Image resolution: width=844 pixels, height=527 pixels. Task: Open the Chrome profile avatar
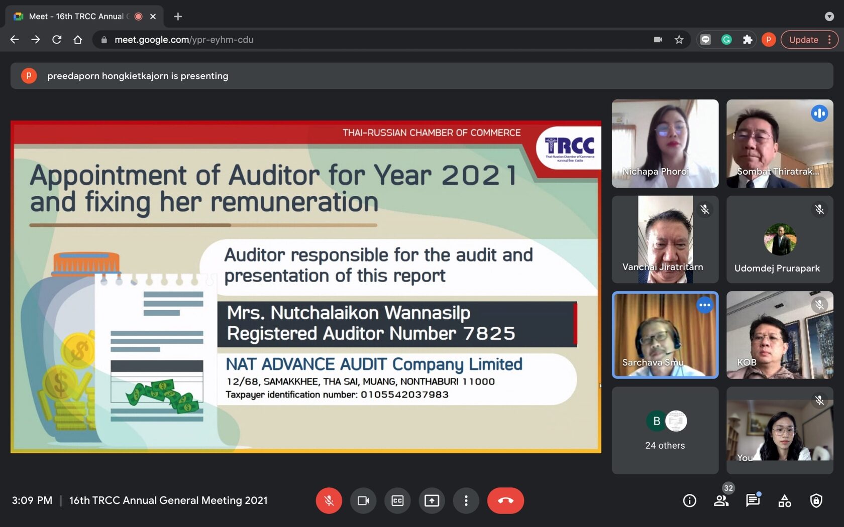click(769, 40)
